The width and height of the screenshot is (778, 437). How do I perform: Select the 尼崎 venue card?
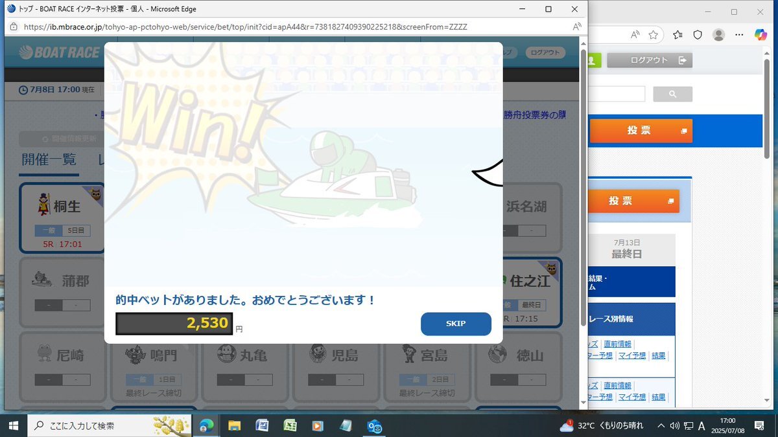62,367
